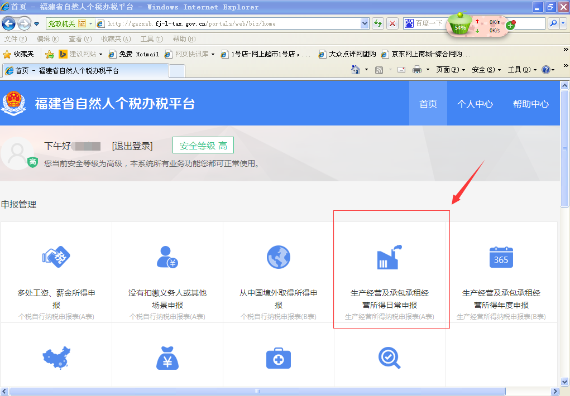
Task: Open the search options dropdown arrow
Action: [x=563, y=23]
